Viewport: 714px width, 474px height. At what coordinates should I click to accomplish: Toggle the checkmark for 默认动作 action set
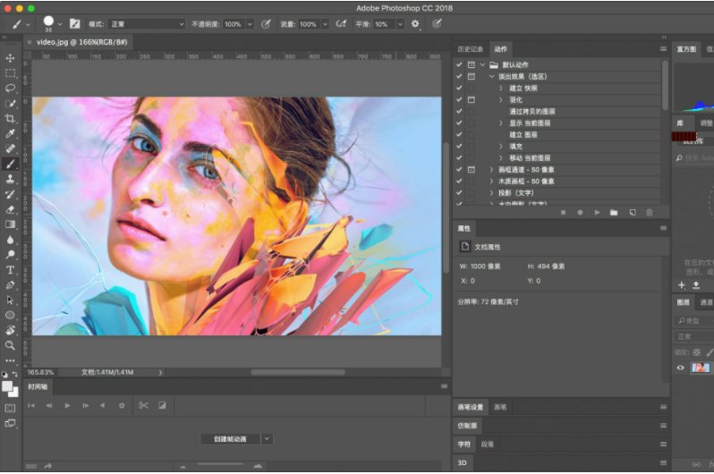click(459, 65)
